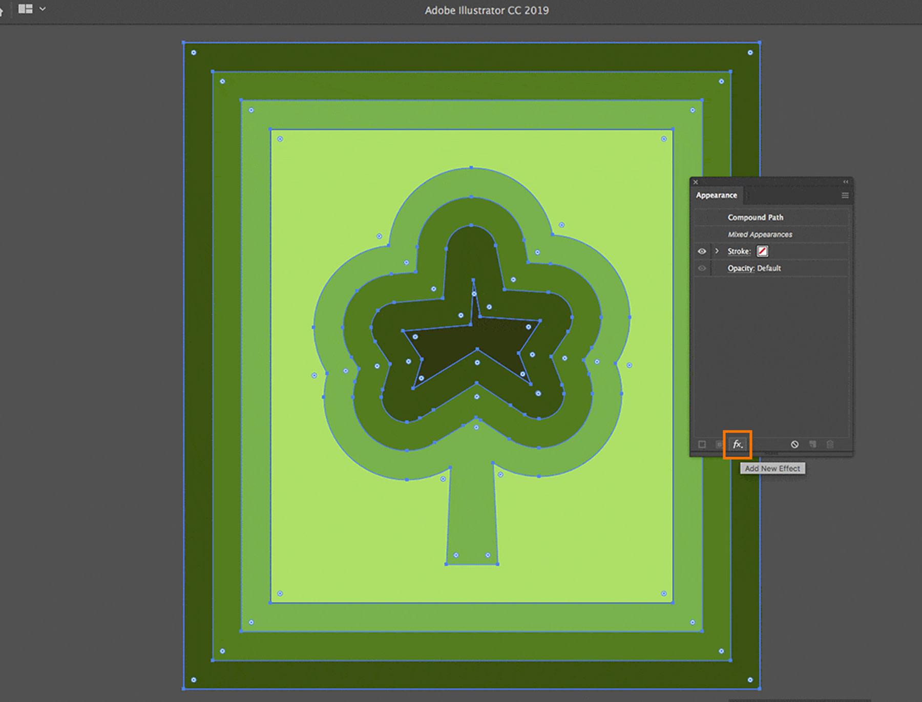The height and width of the screenshot is (702, 922).
Task: Open the workspace layout switcher icon
Action: click(25, 9)
